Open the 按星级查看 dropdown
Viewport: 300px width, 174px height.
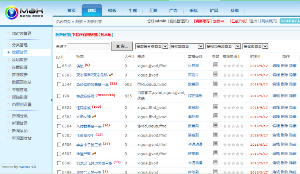coord(255,46)
